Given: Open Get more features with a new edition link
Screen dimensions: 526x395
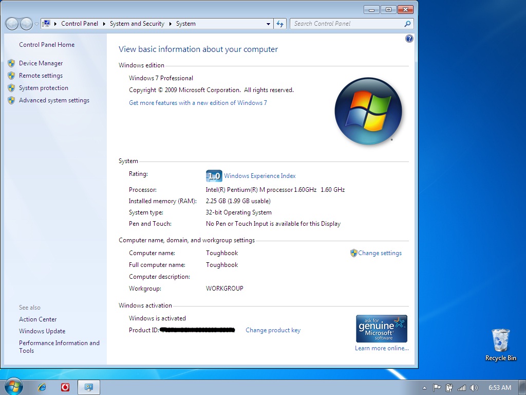Looking at the screenshot, I should 198,103.
